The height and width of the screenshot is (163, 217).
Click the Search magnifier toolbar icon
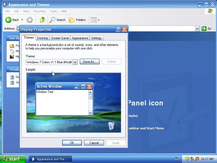(x=52, y=20)
